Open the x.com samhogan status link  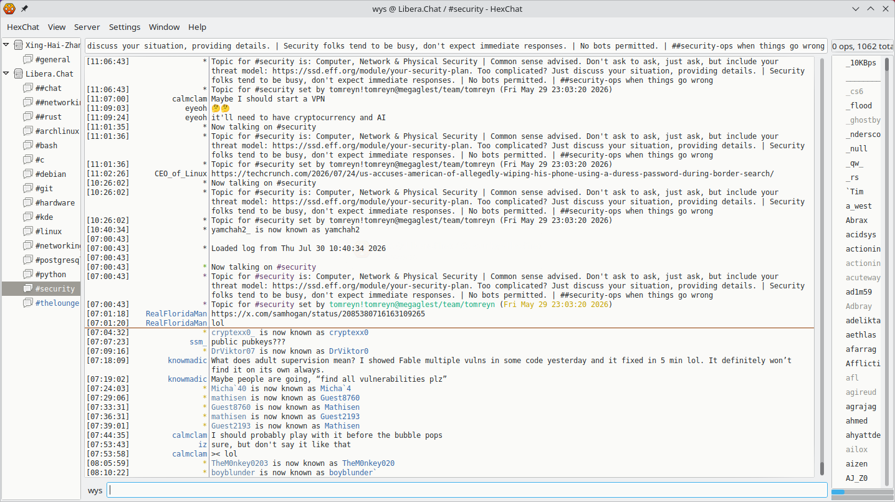click(318, 314)
